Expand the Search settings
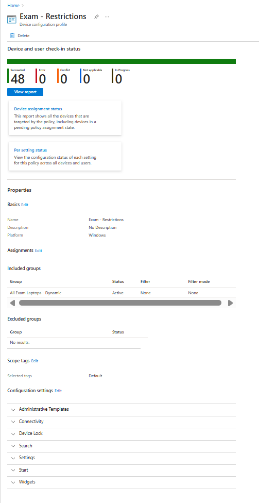This screenshot has height=503, width=259. [x=122, y=446]
